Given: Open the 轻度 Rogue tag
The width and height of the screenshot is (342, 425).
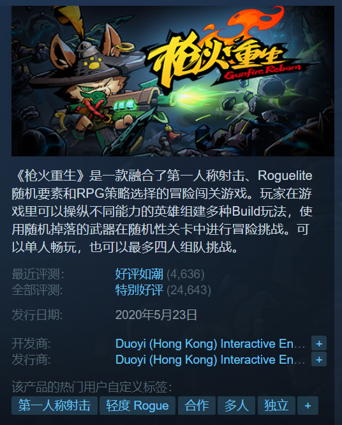Looking at the screenshot, I should point(137,405).
